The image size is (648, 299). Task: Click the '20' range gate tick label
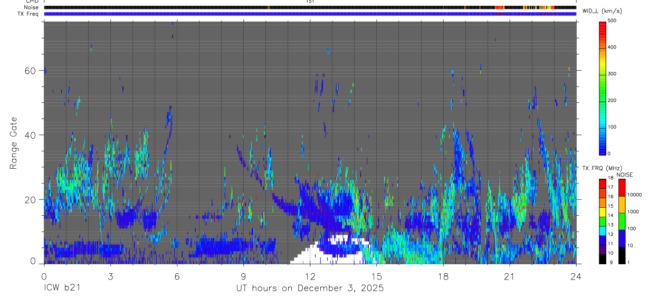[x=30, y=199]
